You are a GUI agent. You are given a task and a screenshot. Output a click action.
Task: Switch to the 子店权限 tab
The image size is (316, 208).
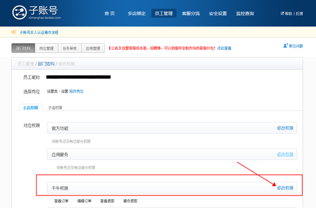pos(55,107)
